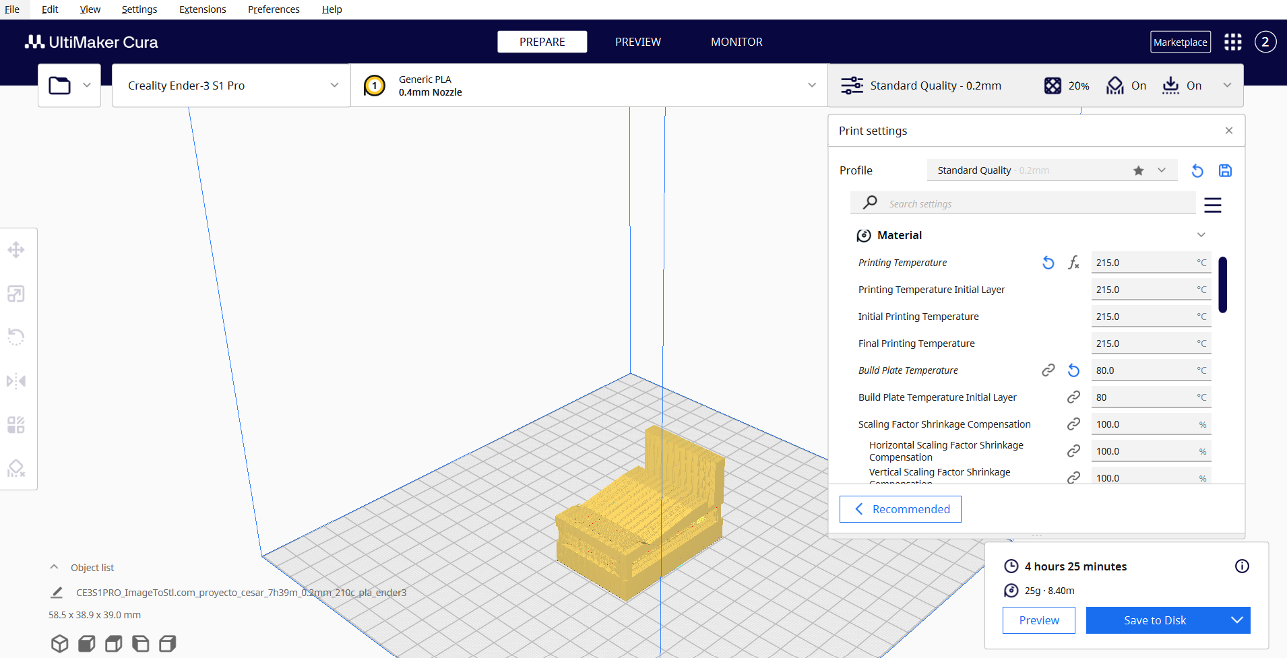Open the Preferences menu
This screenshot has height=658, width=1287.
coord(274,9)
